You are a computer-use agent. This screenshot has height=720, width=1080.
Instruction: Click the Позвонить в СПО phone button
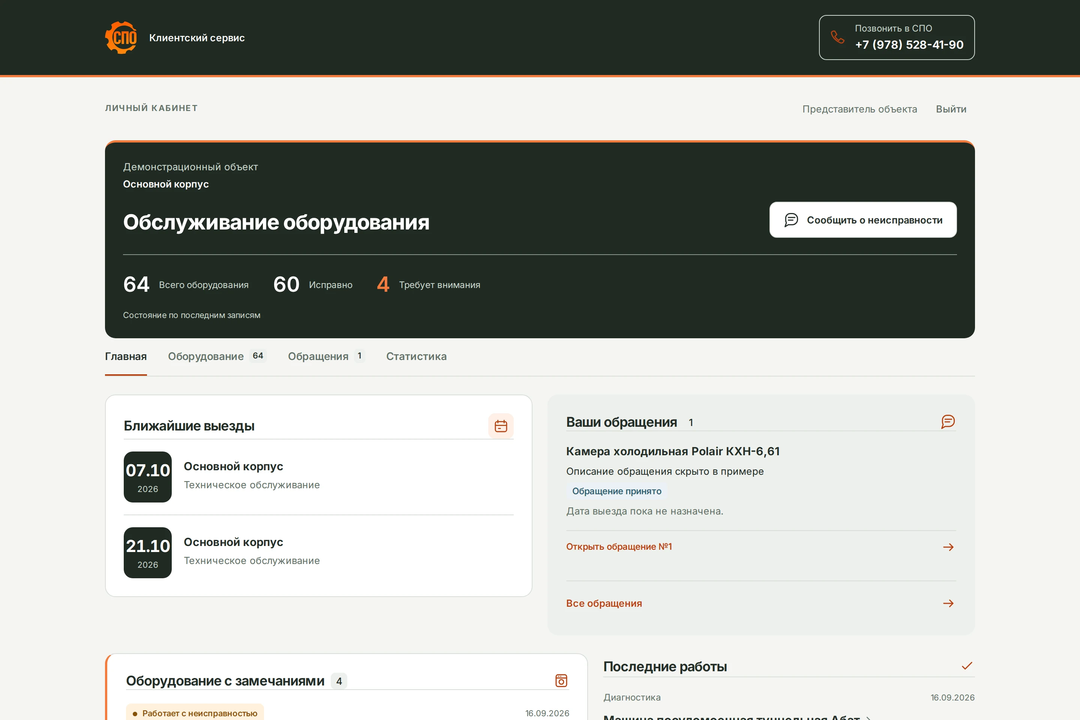coord(897,37)
